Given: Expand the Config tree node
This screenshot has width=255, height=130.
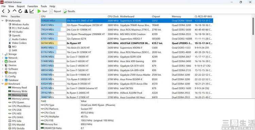Looking at the screenshot, I should pyautogui.click(x=2, y=76).
